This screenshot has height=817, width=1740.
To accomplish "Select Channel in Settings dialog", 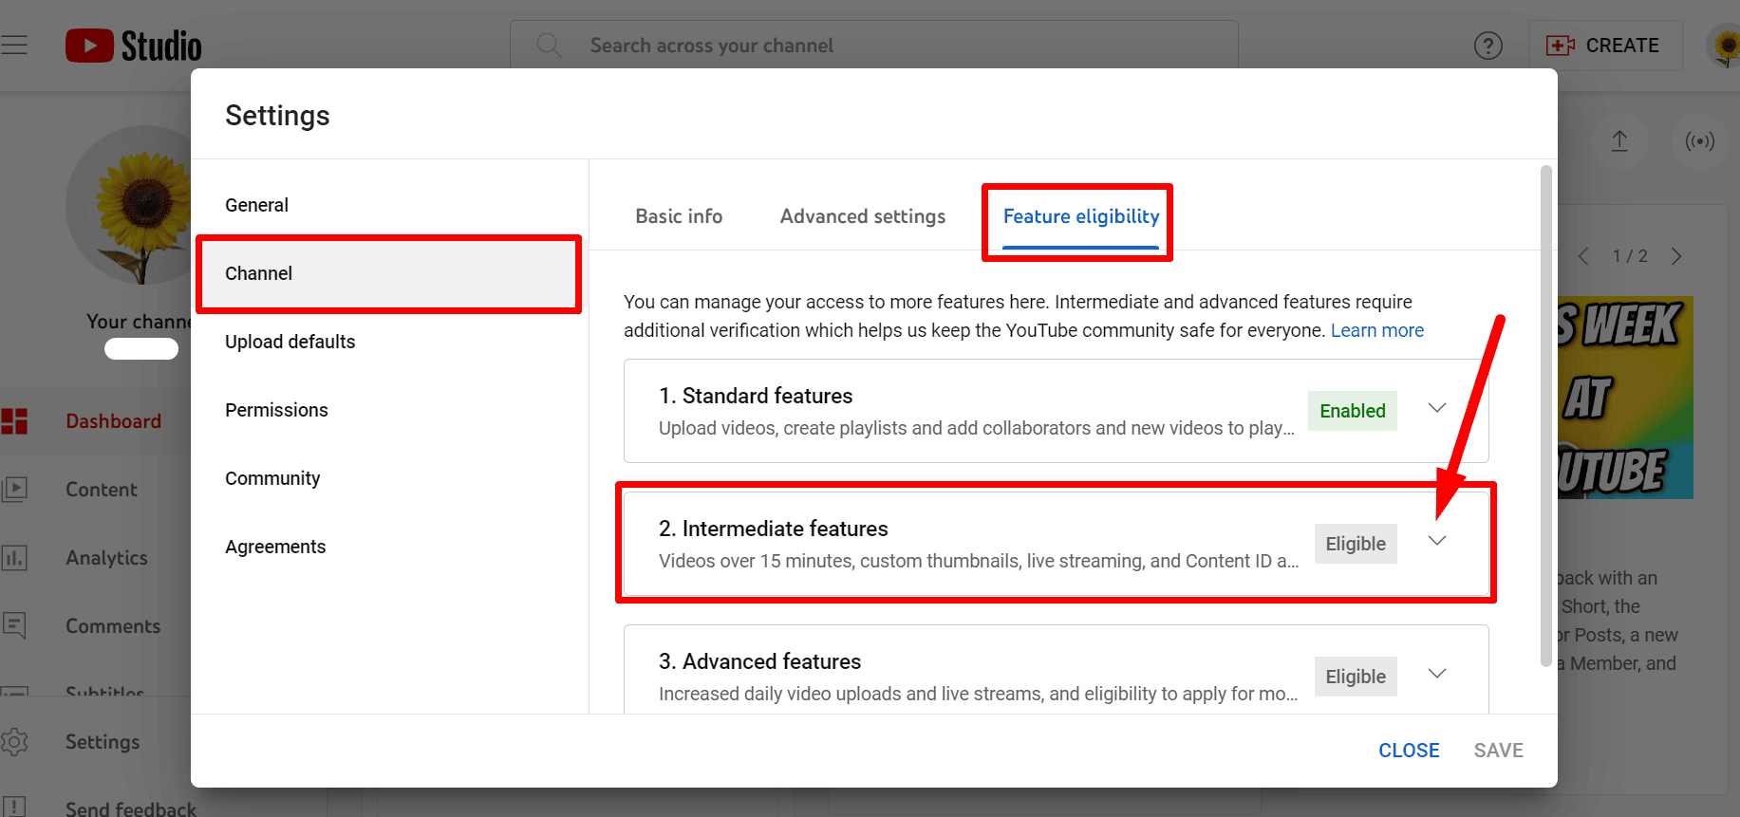I will (389, 273).
